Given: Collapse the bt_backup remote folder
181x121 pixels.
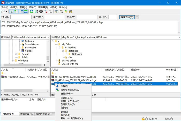Looking at the screenshot, I should point(59,48).
